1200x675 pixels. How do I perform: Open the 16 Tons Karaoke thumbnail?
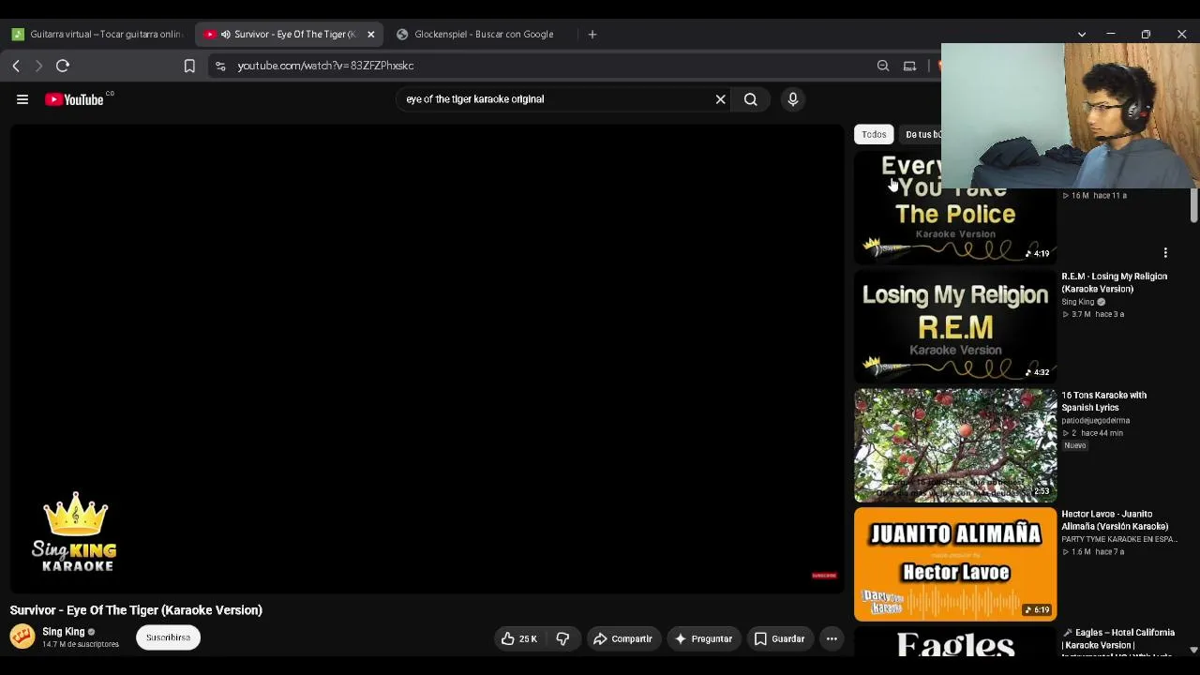pos(955,445)
